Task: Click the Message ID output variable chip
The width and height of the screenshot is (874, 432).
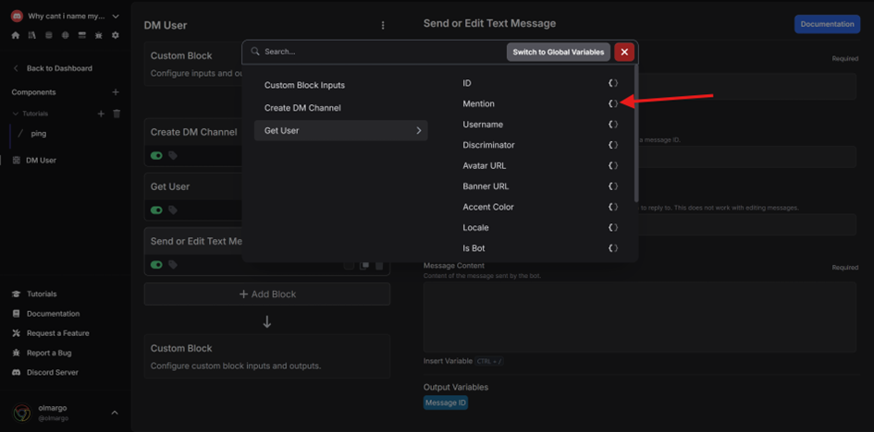Action: 446,402
